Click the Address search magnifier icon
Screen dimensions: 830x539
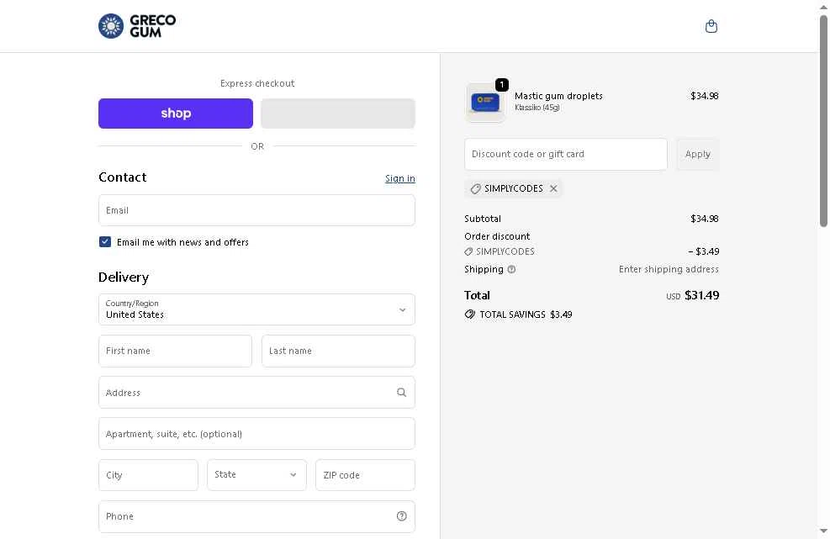(x=401, y=393)
